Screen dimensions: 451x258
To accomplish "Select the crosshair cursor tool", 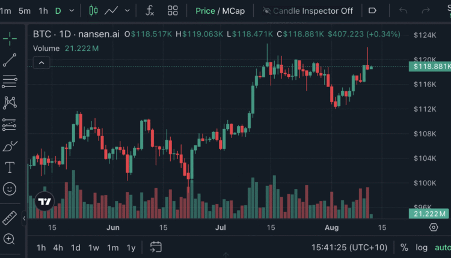I will coord(10,39).
